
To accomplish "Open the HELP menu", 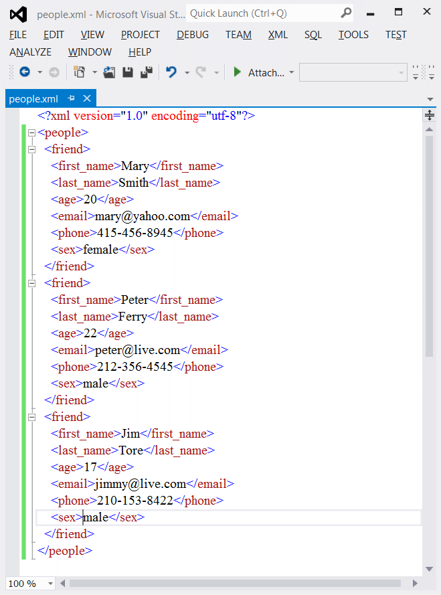I will click(x=140, y=52).
